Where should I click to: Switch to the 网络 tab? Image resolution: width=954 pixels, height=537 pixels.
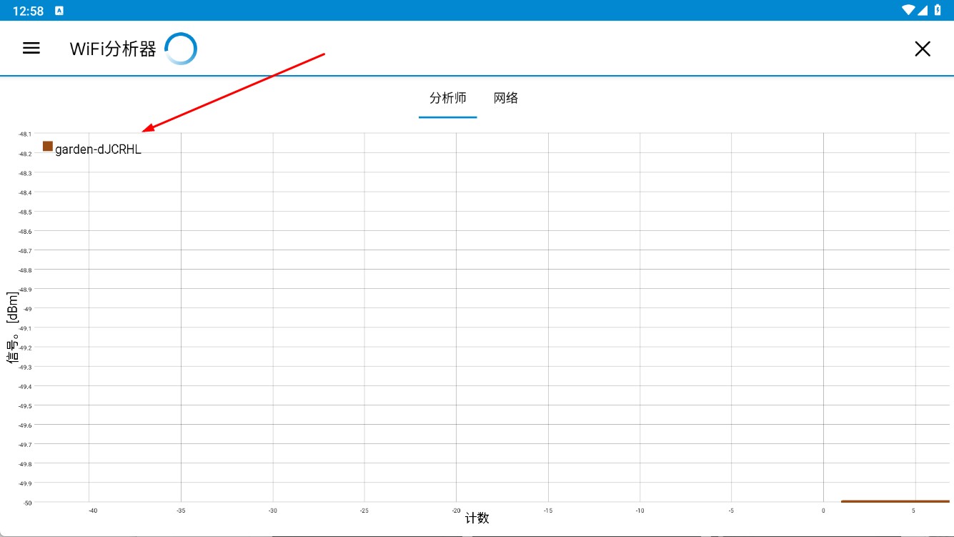tap(506, 98)
